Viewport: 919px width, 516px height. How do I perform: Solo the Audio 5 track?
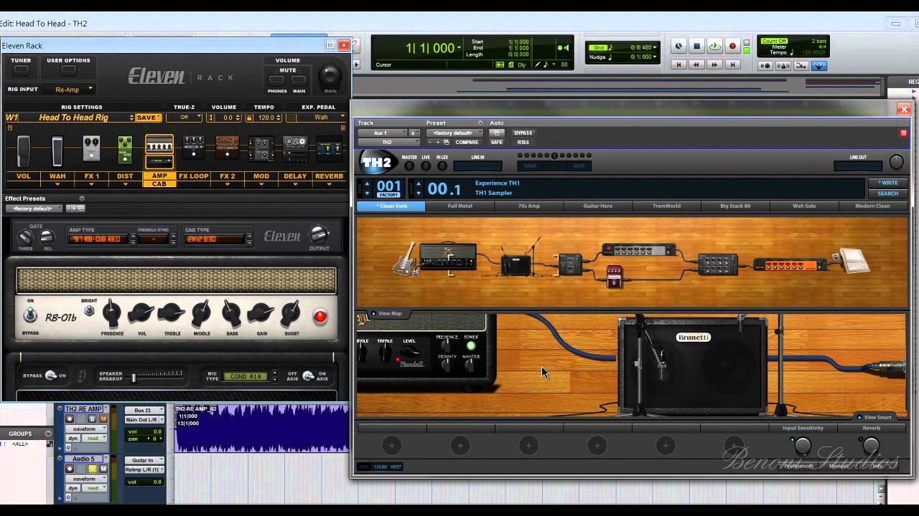point(92,469)
